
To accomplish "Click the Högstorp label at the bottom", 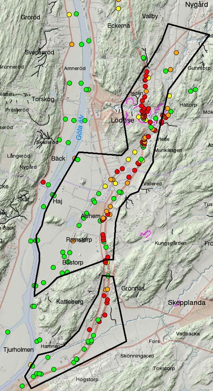I will point(87,380).
